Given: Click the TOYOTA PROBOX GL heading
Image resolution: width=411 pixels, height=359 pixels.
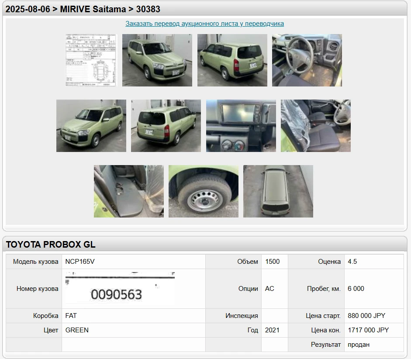Looking at the screenshot, I should pos(51,245).
